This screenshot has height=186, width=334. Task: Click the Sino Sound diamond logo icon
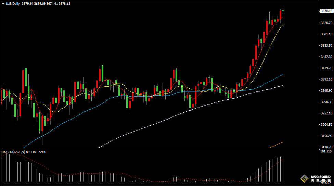point(305,178)
